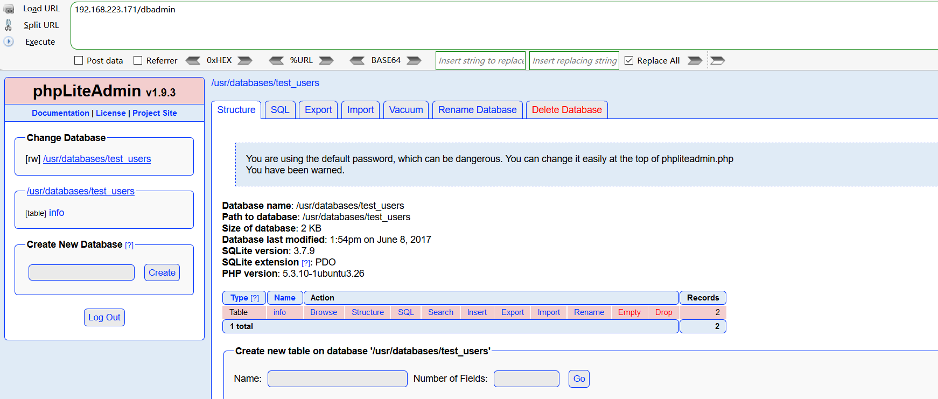The image size is (938, 399).
Task: Click Empty in the info table row
Action: [629, 312]
